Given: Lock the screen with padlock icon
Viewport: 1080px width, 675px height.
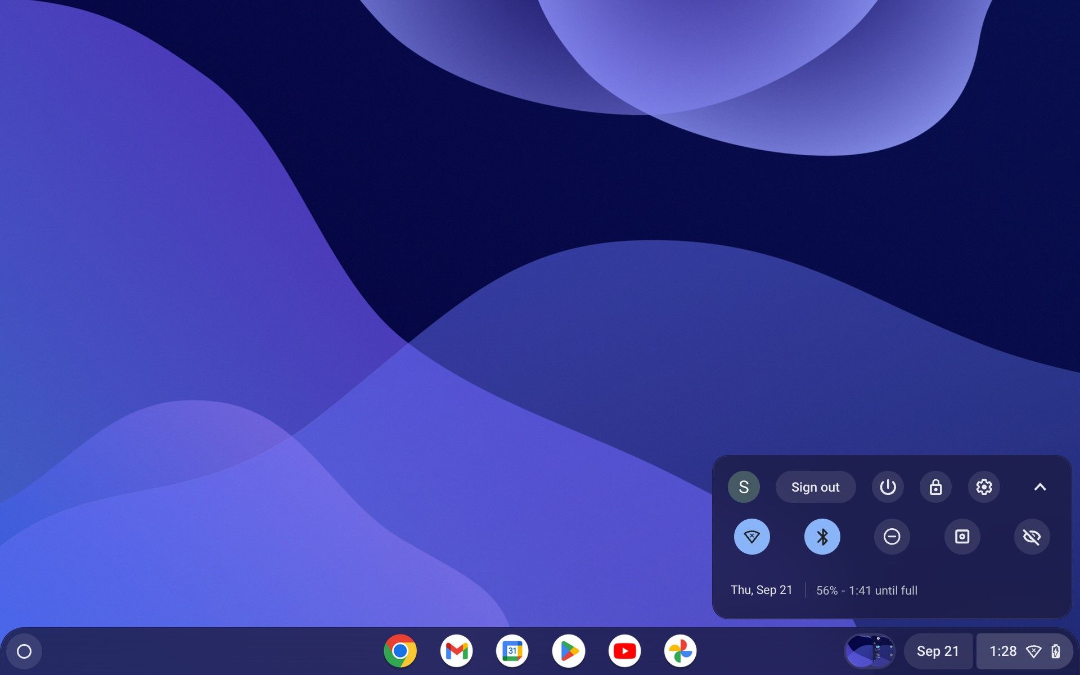Looking at the screenshot, I should point(935,487).
